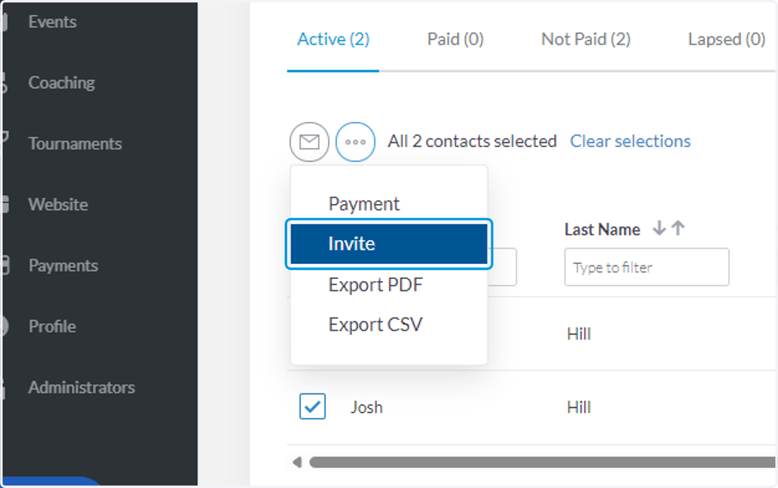Click the horizontal scrollbar thumb

(x=542, y=463)
